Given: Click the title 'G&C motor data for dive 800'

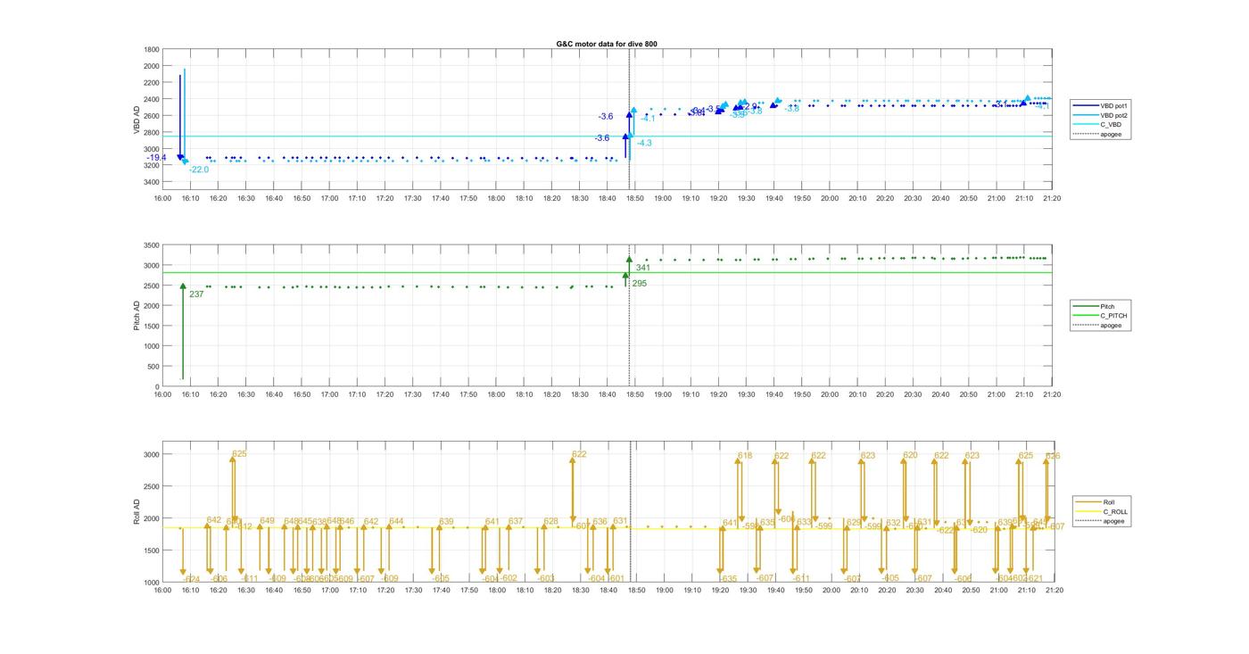Looking at the screenshot, I should [607, 44].
